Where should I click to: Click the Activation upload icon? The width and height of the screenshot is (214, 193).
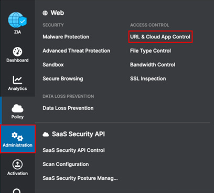[x=17, y=165]
